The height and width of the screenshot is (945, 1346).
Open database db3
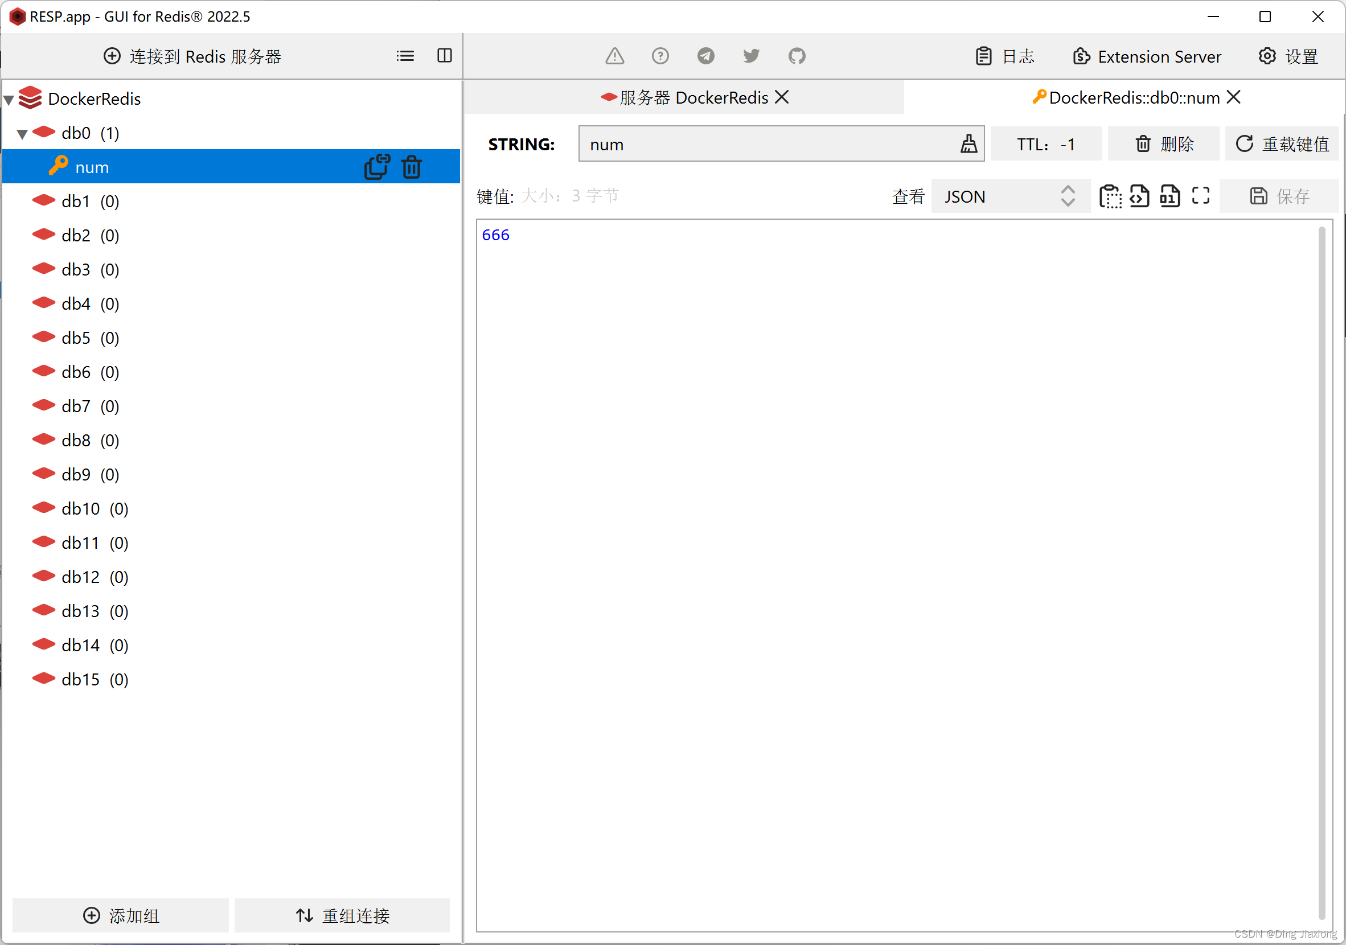pos(91,270)
